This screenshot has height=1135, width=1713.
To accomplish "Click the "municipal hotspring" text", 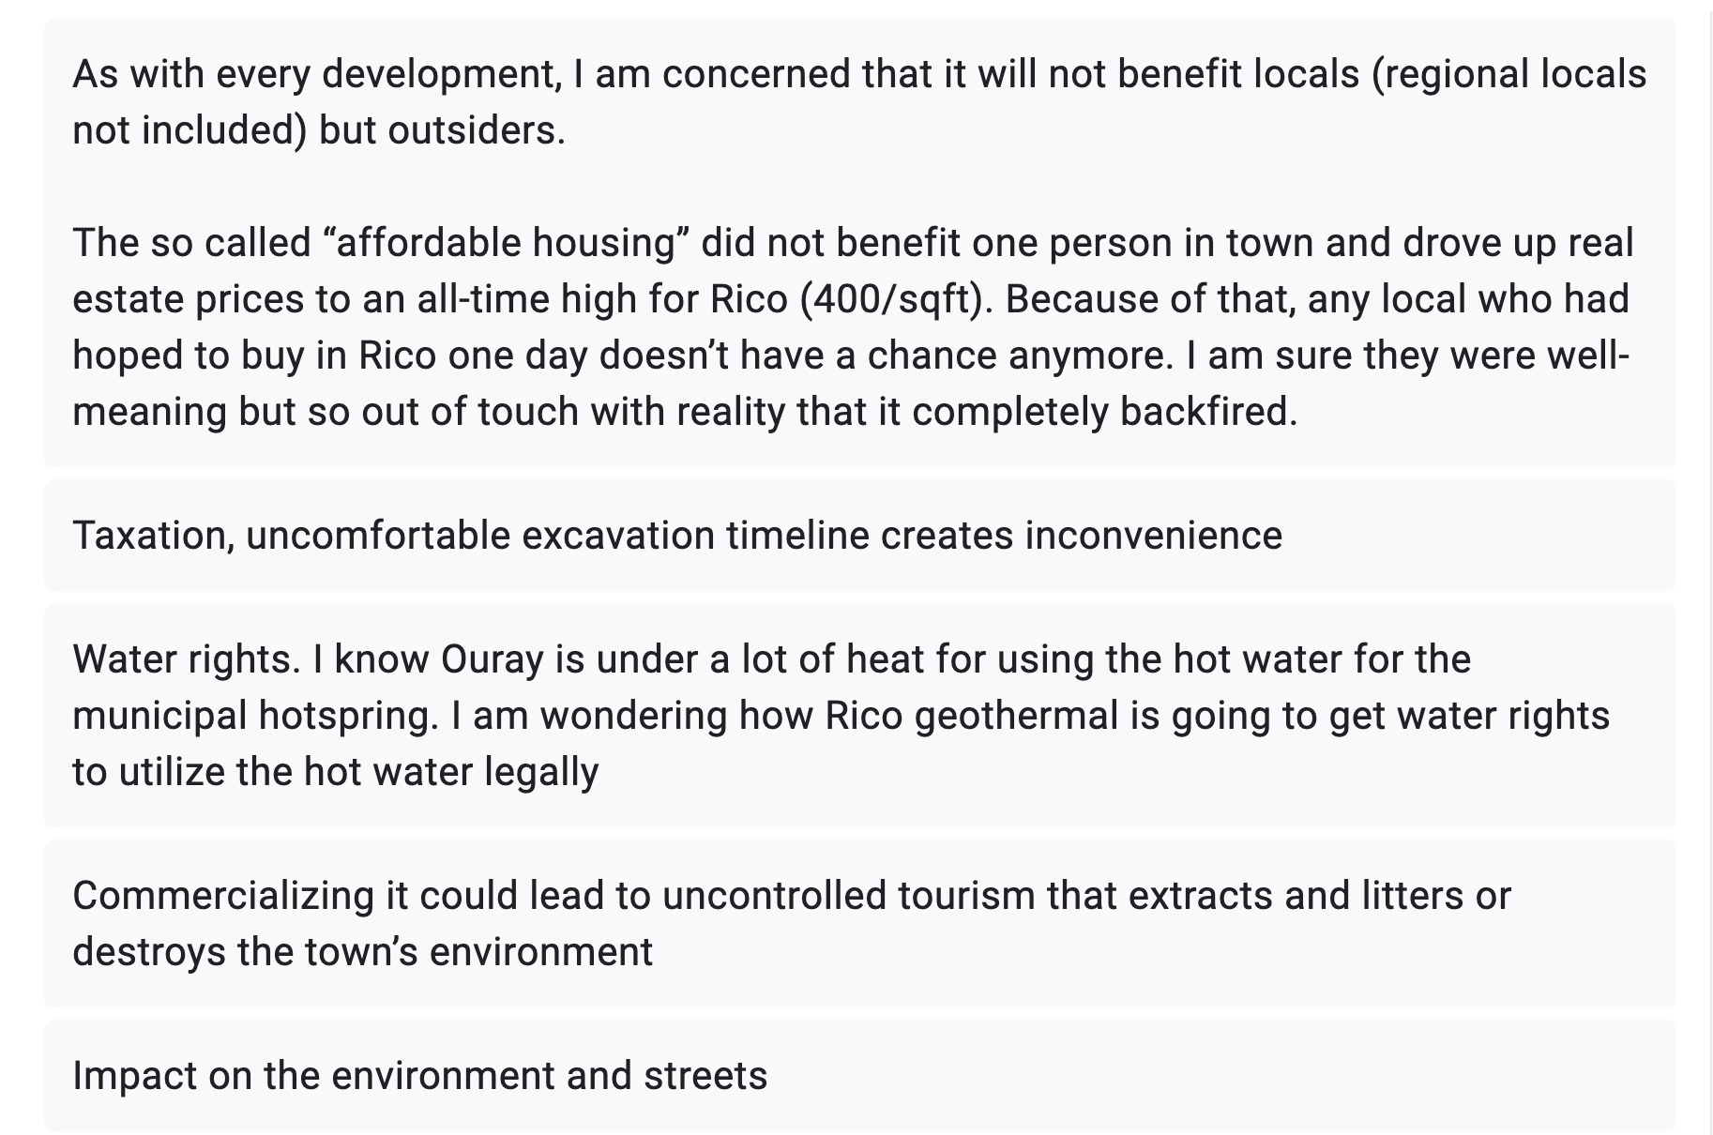I will (255, 716).
